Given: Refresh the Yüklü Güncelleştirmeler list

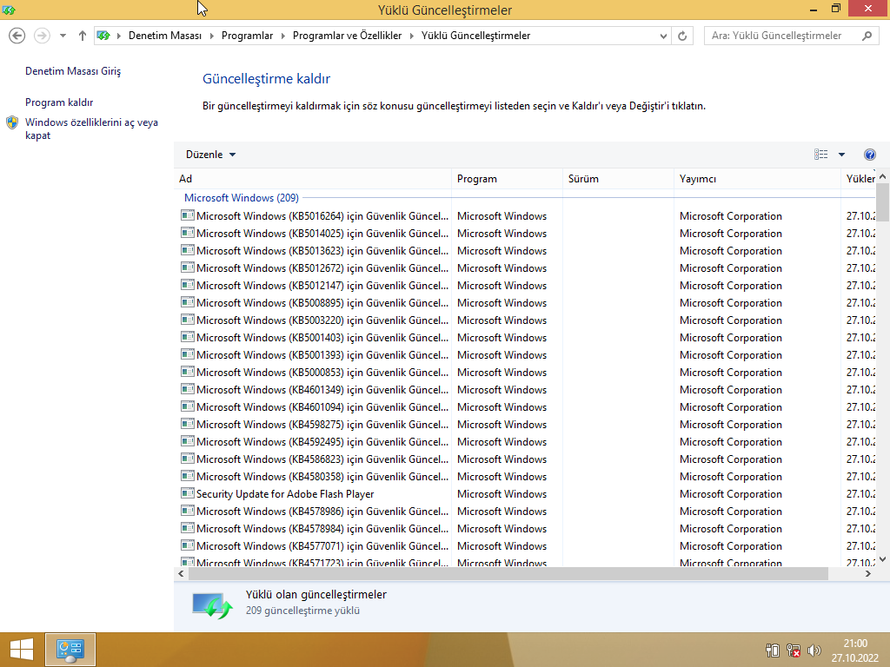Looking at the screenshot, I should pos(682,36).
